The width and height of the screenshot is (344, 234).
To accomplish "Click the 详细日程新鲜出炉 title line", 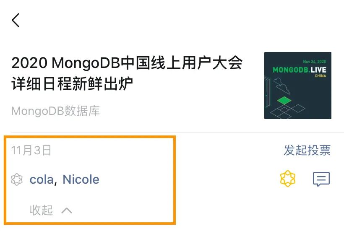I will click(x=72, y=84).
